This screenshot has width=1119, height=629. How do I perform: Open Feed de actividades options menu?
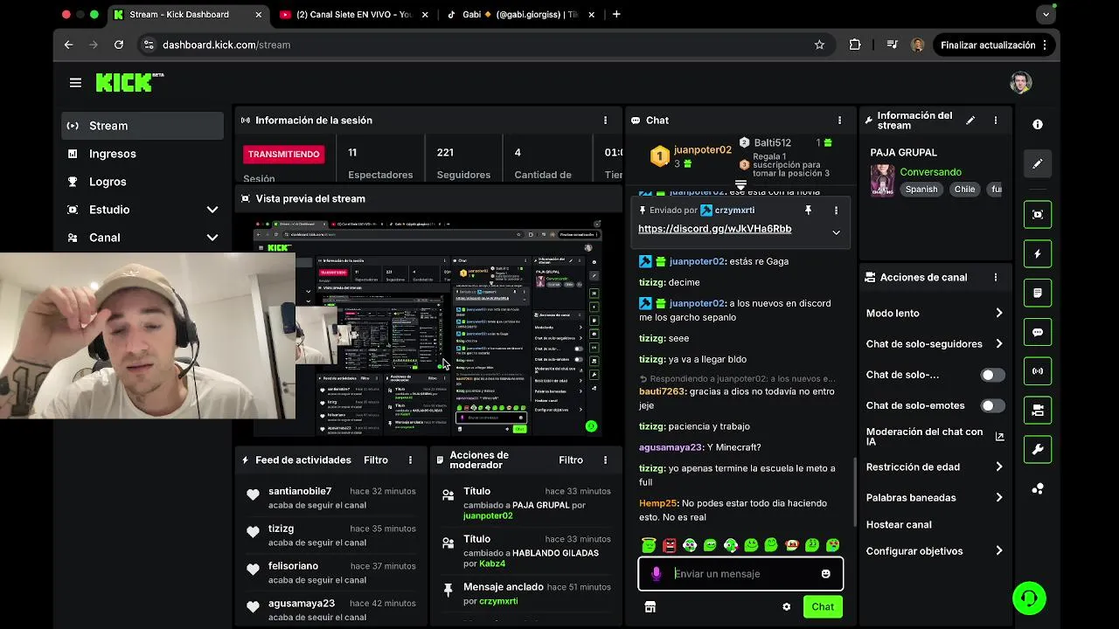(x=410, y=460)
